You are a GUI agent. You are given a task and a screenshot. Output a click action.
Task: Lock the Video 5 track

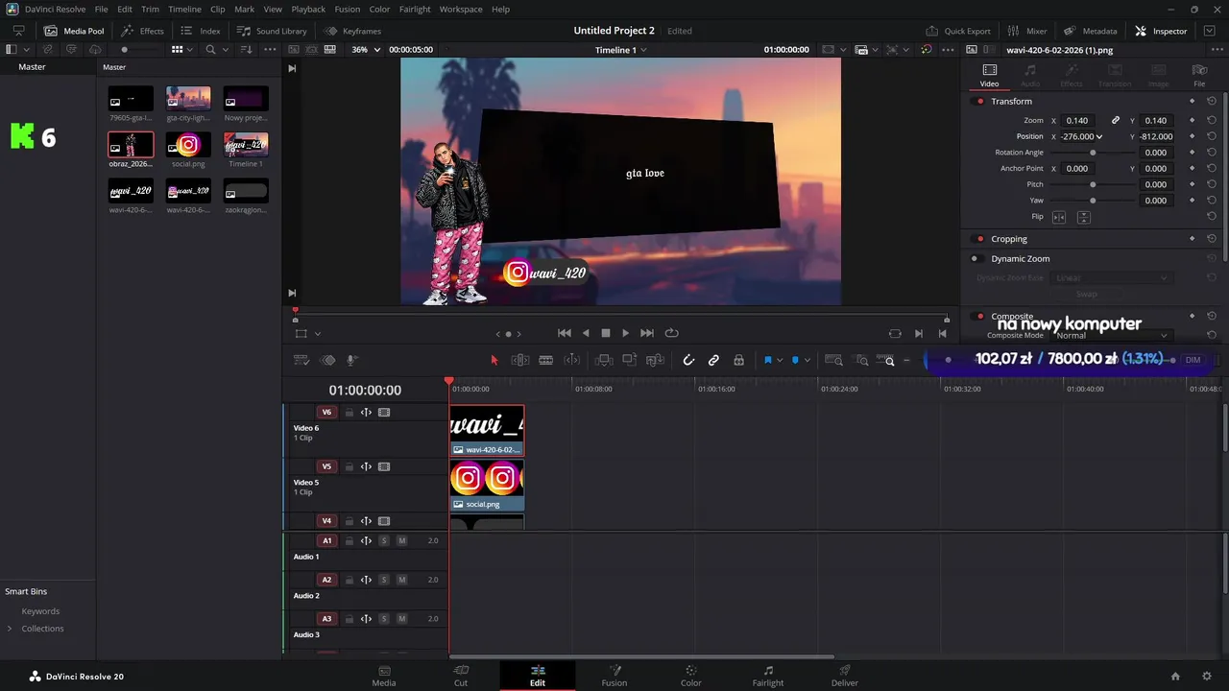click(x=349, y=467)
